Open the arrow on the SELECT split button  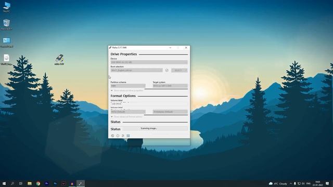[x=186, y=70]
